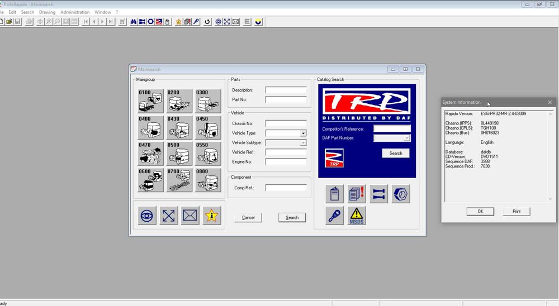
Task: Open file with the toolbar folder icon
Action: [10, 22]
